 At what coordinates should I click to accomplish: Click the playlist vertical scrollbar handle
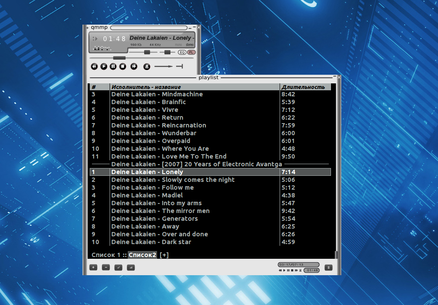336,254
